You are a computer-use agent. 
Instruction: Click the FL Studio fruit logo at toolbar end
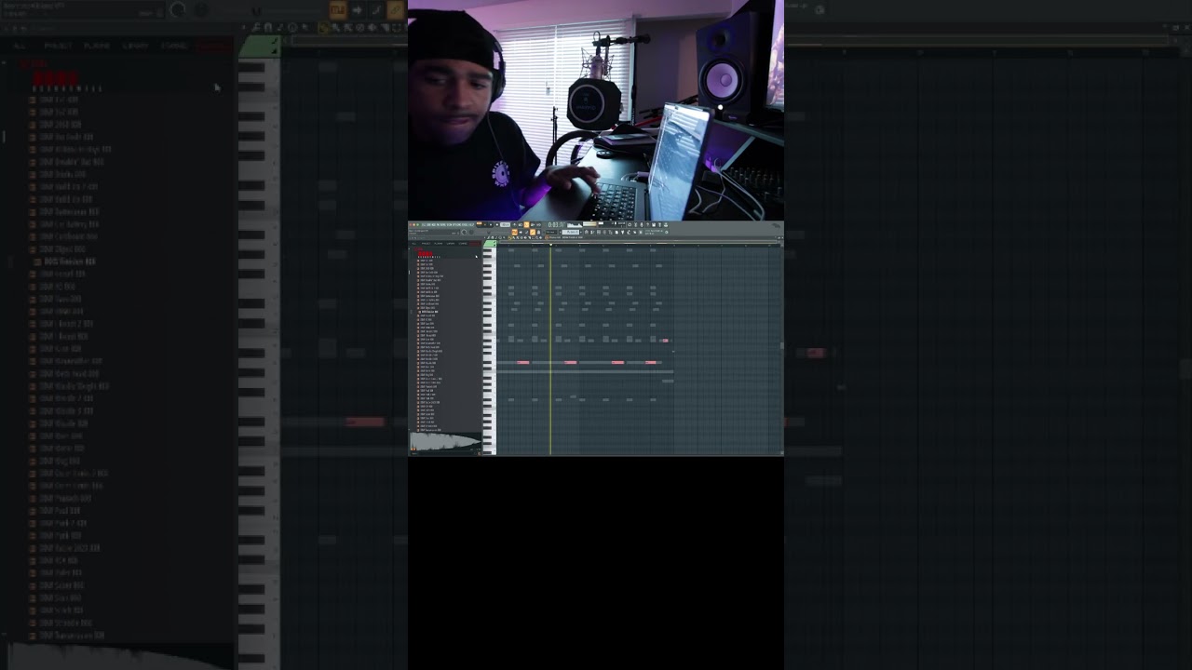point(775,226)
